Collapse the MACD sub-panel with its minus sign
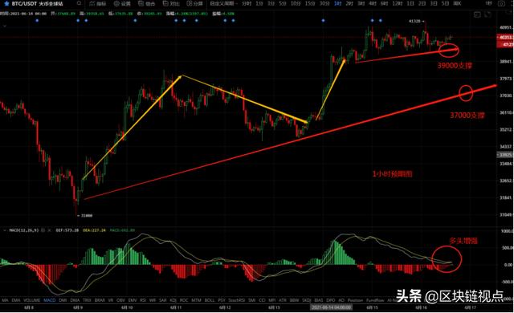Viewport: 514px width, 313px height. tap(5, 230)
